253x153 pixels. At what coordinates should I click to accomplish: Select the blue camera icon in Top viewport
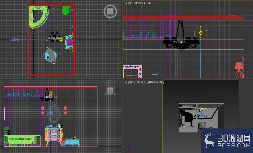[x=14, y=40]
